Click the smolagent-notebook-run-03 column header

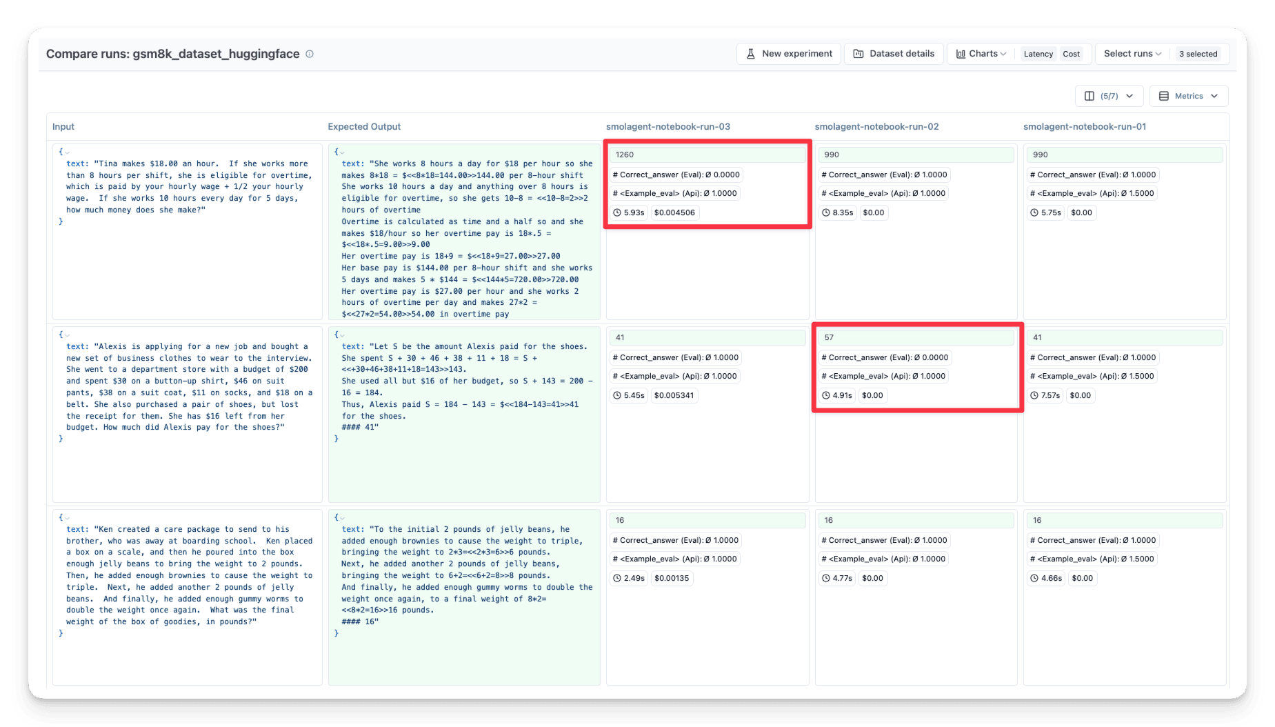tap(667, 126)
